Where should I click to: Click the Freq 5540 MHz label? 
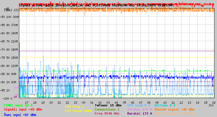(x=107, y=113)
